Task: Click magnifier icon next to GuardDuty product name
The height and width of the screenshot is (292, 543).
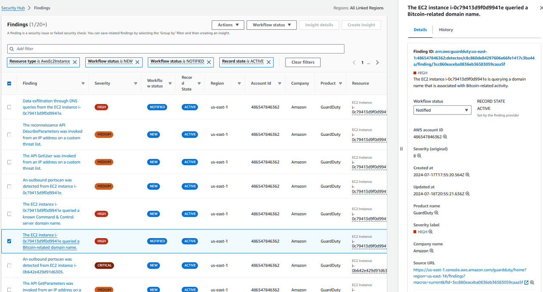Action: click(436, 213)
